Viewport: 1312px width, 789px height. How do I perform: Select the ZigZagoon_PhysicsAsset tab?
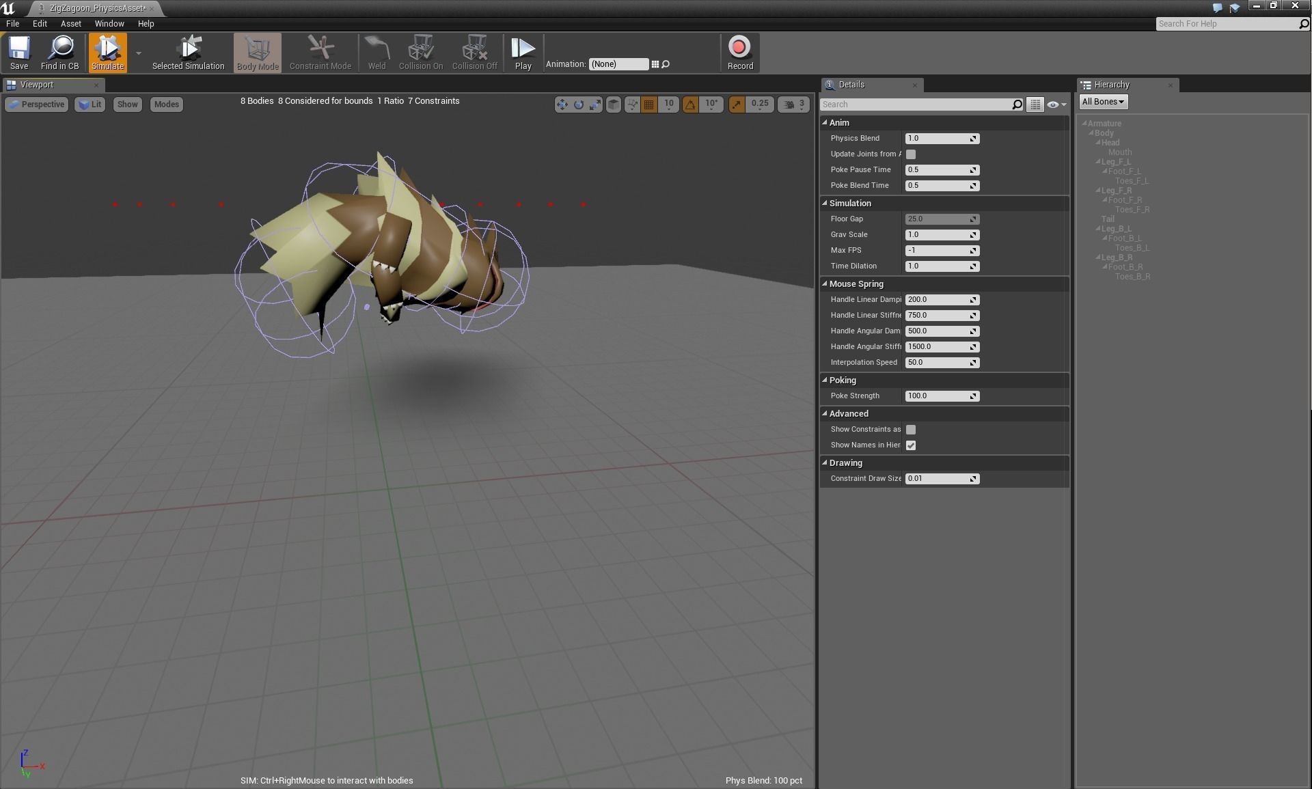coord(96,8)
